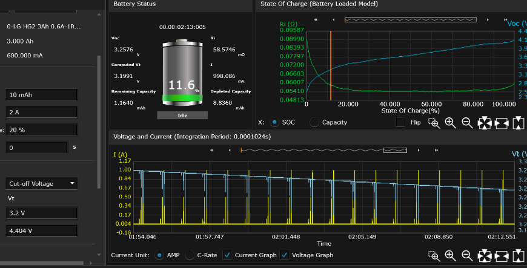Fit Voltage and Current graph on both axes

(485, 257)
